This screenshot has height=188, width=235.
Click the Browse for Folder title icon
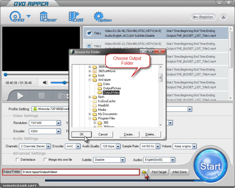click(x=72, y=52)
